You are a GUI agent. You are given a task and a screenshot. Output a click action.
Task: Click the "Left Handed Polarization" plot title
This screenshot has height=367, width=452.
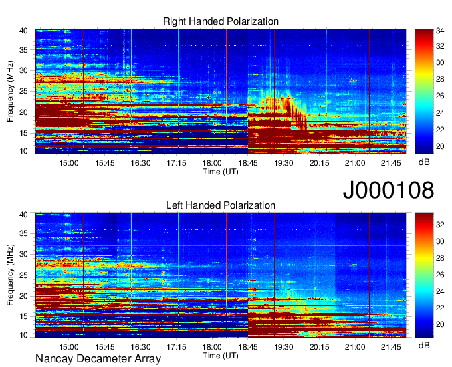coord(221,205)
